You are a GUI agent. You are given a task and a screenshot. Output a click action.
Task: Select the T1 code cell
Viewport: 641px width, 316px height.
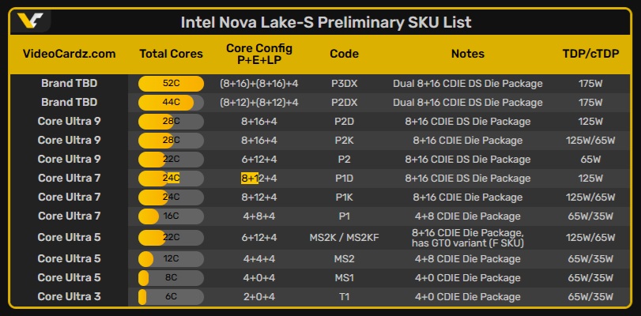coord(344,297)
